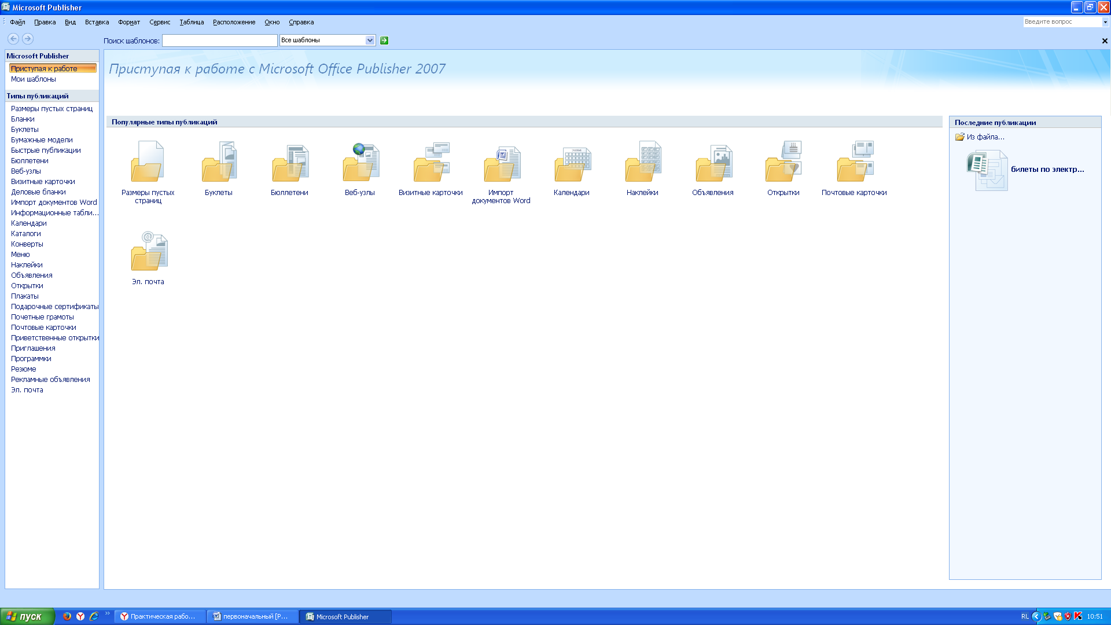
Task: Launch Internet Explorer from quick launch
Action: click(x=94, y=616)
